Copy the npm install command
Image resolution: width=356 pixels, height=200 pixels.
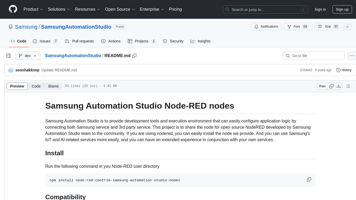(309, 180)
